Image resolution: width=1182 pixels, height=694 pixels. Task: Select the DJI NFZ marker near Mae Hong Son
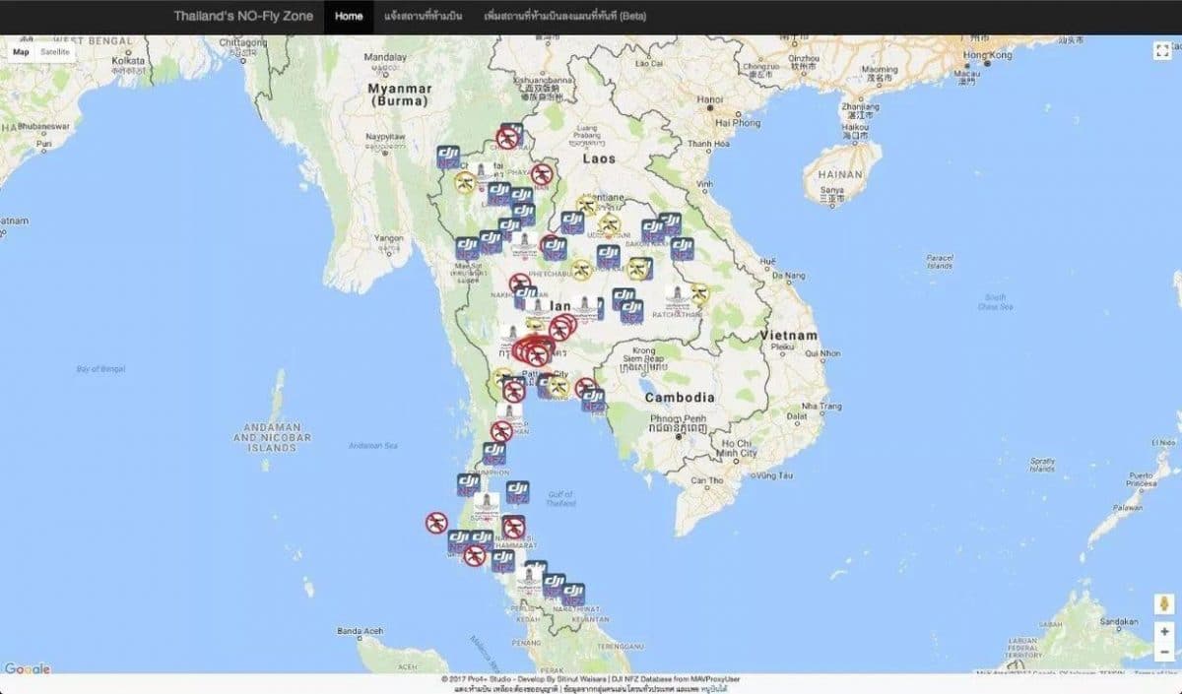pyautogui.click(x=449, y=158)
